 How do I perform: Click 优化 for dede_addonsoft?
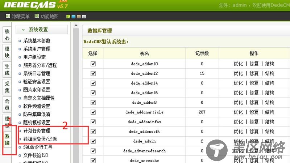(238, 132)
